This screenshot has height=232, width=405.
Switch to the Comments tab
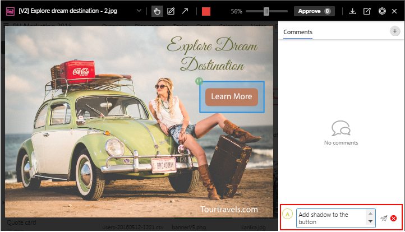point(298,32)
